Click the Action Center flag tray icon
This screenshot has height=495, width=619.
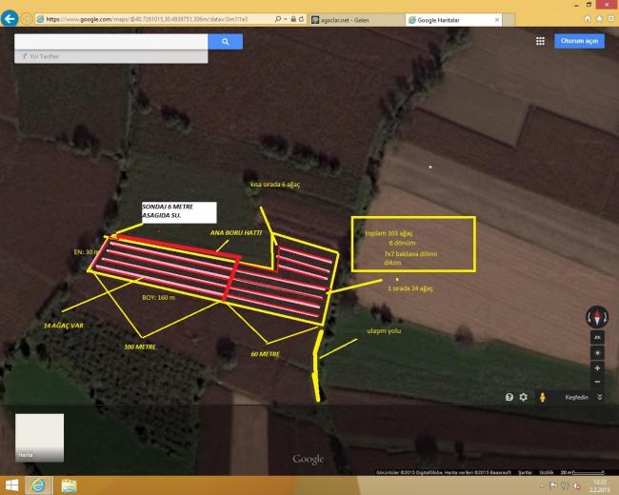click(x=553, y=485)
